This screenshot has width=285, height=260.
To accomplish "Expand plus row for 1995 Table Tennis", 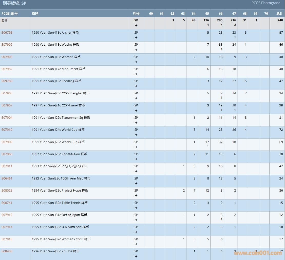I will [136, 208].
